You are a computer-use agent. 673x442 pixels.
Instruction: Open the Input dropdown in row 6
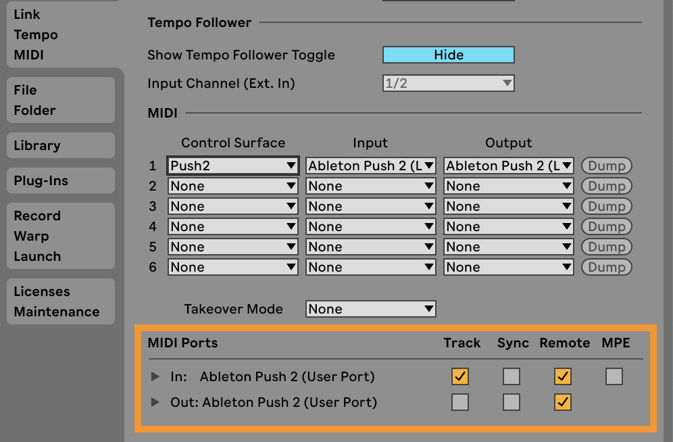point(371,267)
